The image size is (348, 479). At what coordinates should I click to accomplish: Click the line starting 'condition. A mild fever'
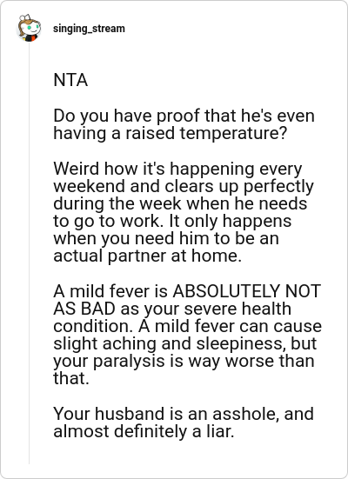click(x=187, y=326)
